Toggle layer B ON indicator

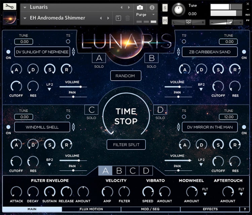(x=244, y=52)
